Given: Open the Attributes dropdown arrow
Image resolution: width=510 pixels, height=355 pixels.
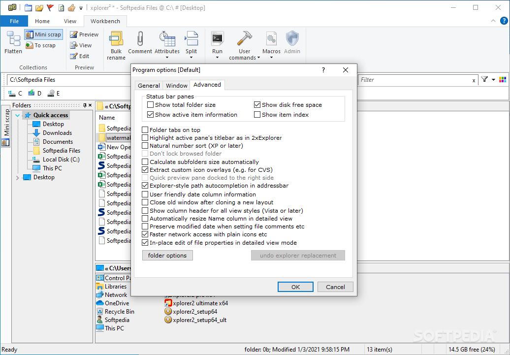Looking at the screenshot, I should click(167, 58).
